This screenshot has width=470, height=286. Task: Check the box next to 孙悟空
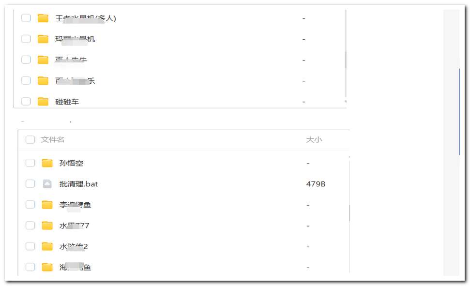click(x=30, y=163)
